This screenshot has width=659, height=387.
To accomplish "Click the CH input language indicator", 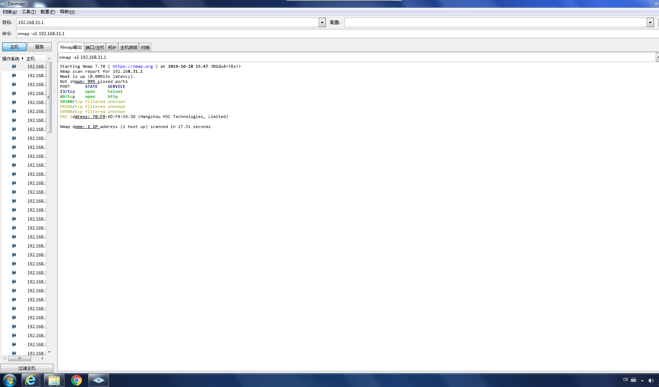I will pos(626,379).
